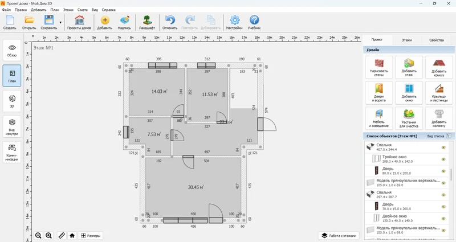The height and width of the screenshot is (242, 456).
Task: Reset the plan view with the home icon
Action: (x=72, y=236)
